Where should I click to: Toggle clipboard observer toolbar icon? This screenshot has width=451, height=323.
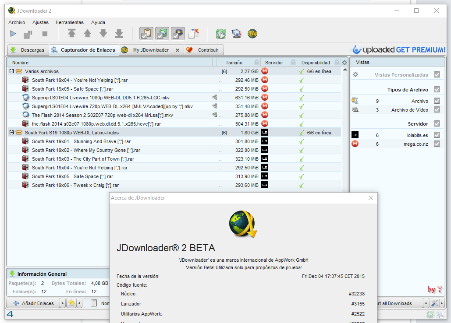(x=146, y=34)
